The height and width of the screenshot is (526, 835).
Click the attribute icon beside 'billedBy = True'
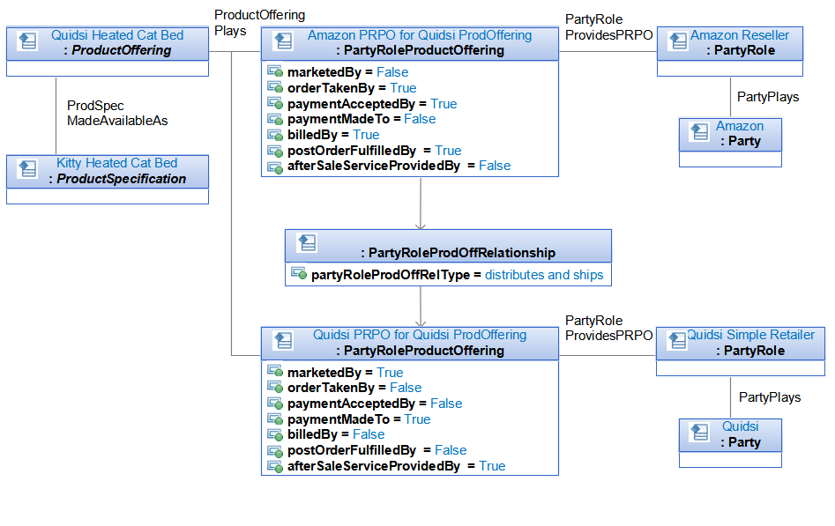(x=275, y=135)
